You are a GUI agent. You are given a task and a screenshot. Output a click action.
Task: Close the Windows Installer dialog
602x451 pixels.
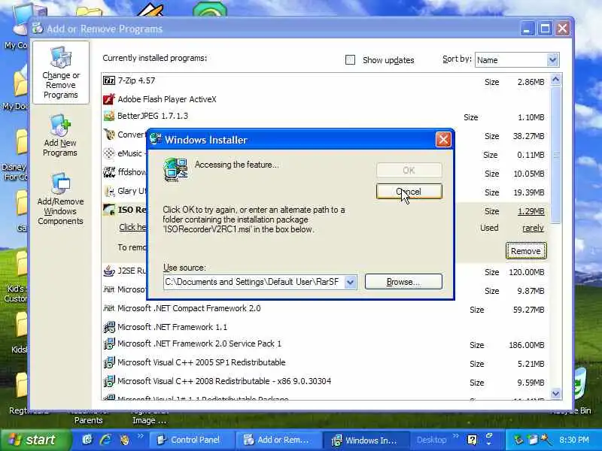[443, 140]
